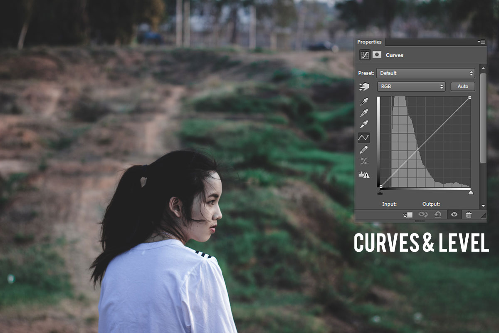Open the Preset dropdown showing Default

pyautogui.click(x=426, y=73)
